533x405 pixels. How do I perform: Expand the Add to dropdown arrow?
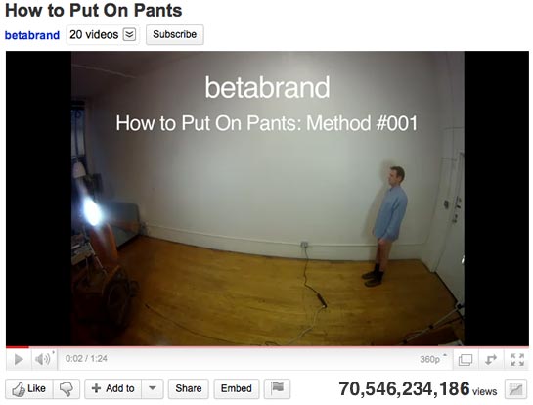pyautogui.click(x=153, y=388)
